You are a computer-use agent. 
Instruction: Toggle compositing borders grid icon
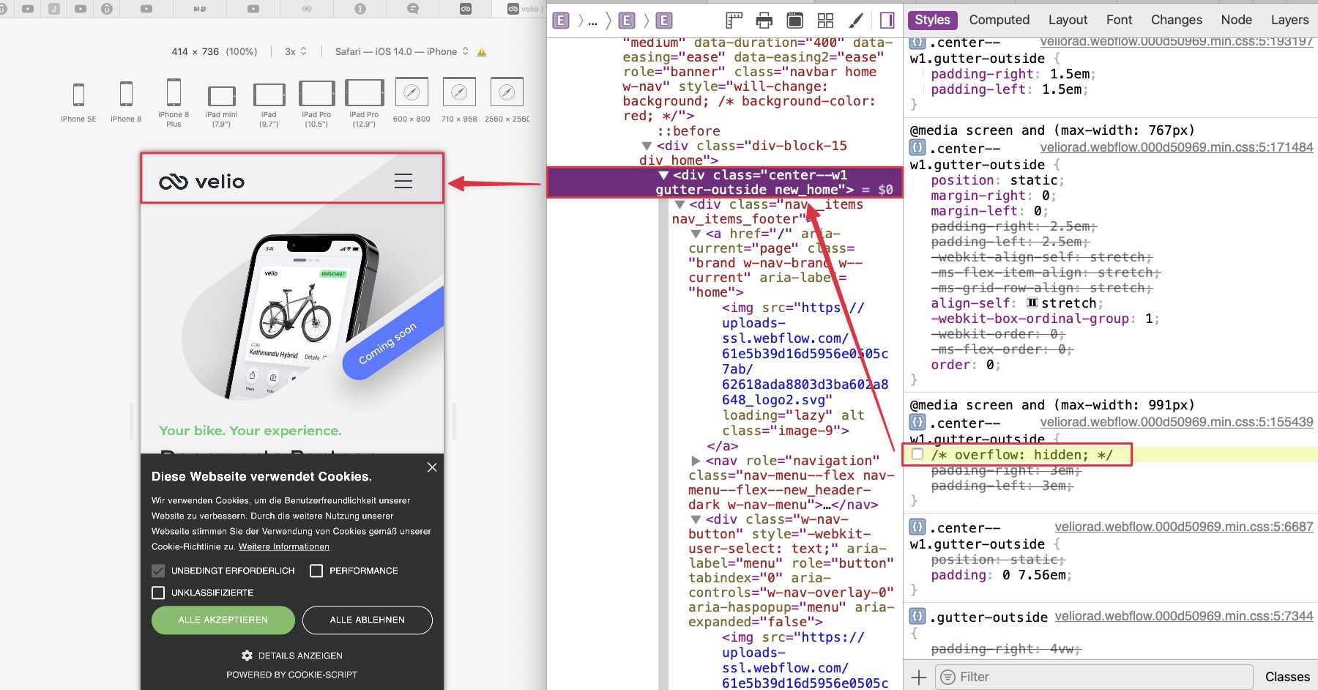click(x=825, y=21)
